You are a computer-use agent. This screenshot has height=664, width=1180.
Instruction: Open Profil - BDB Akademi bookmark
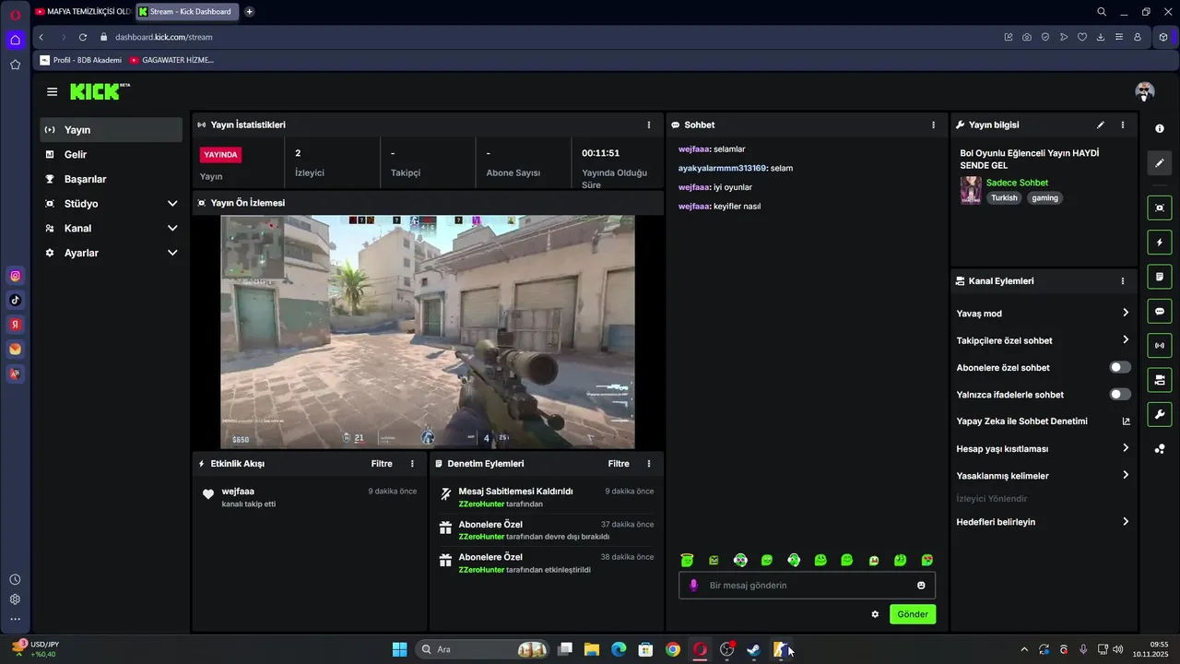80,60
